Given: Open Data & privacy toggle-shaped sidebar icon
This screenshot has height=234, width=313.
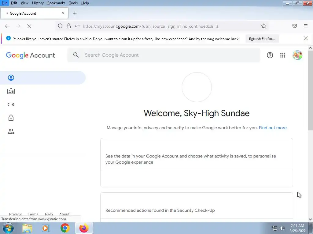Looking at the screenshot, I should [11, 105].
